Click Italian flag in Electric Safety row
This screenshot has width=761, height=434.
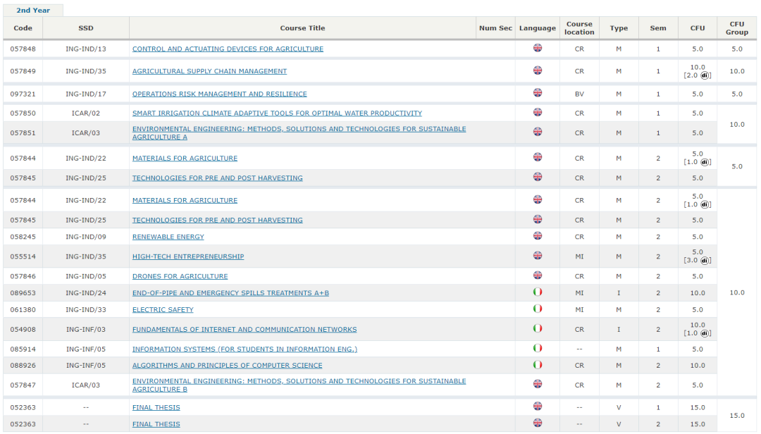538,309
